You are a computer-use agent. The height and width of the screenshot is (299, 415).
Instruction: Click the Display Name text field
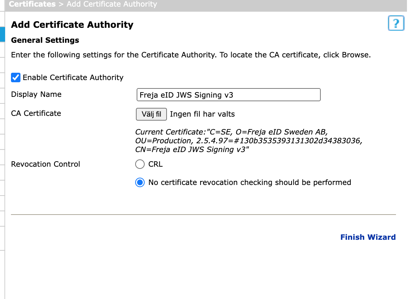(x=228, y=95)
